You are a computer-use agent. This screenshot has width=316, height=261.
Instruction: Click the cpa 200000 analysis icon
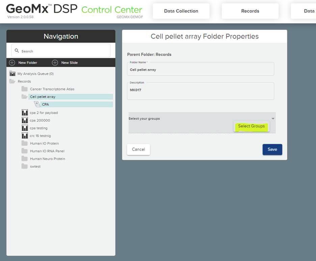point(25,120)
